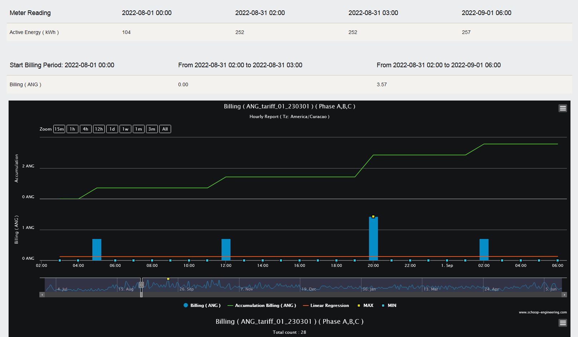Viewport: 578px width, 337px height.
Task: Select the 3m zoom range
Action: coord(152,129)
